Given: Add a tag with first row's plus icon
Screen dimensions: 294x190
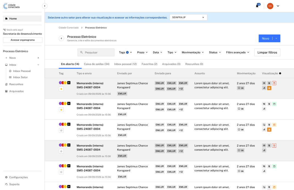Looking at the screenshot, I should 69,83.
